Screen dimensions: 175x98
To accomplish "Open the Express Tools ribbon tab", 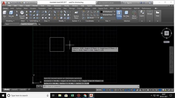I will (103, 8).
